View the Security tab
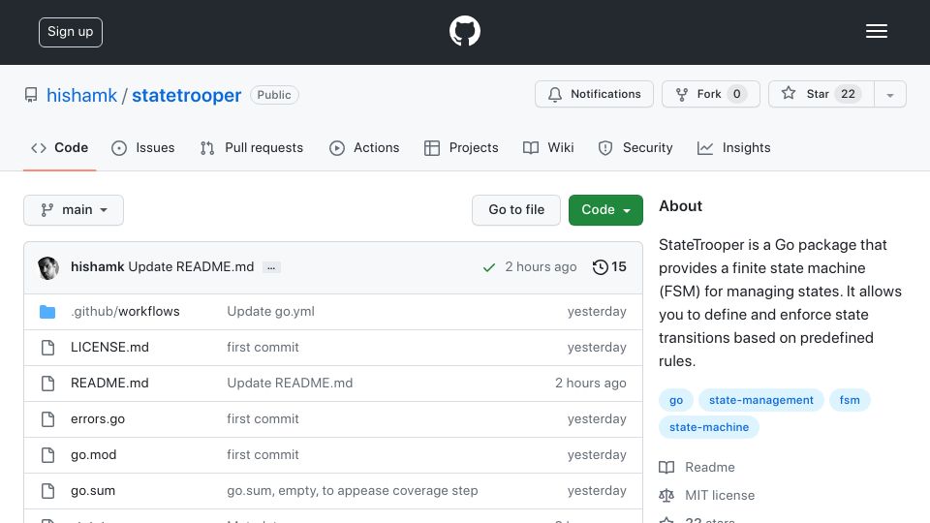This screenshot has height=523, width=930. (x=635, y=147)
